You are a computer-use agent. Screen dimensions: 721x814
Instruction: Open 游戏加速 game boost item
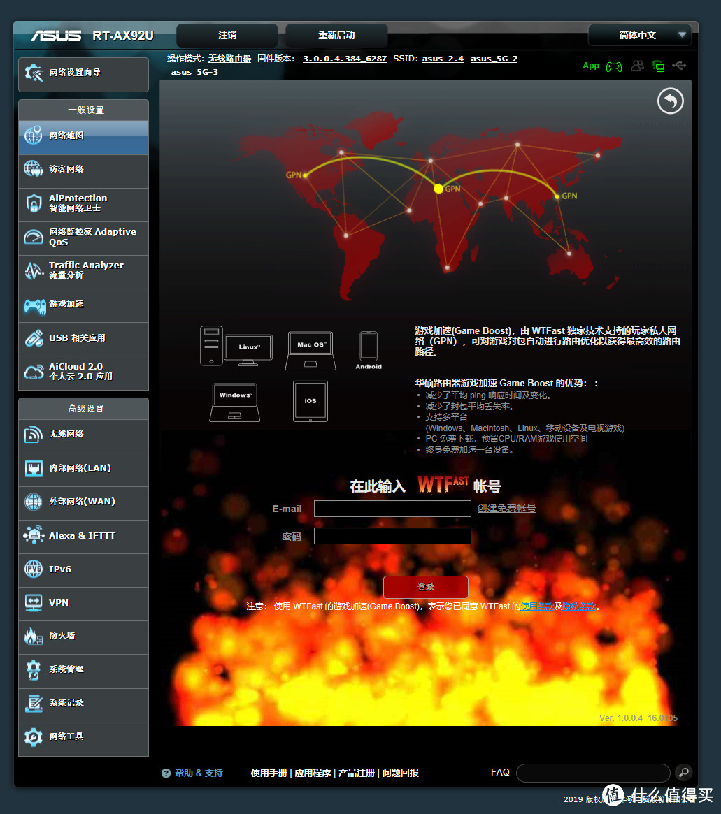point(84,306)
